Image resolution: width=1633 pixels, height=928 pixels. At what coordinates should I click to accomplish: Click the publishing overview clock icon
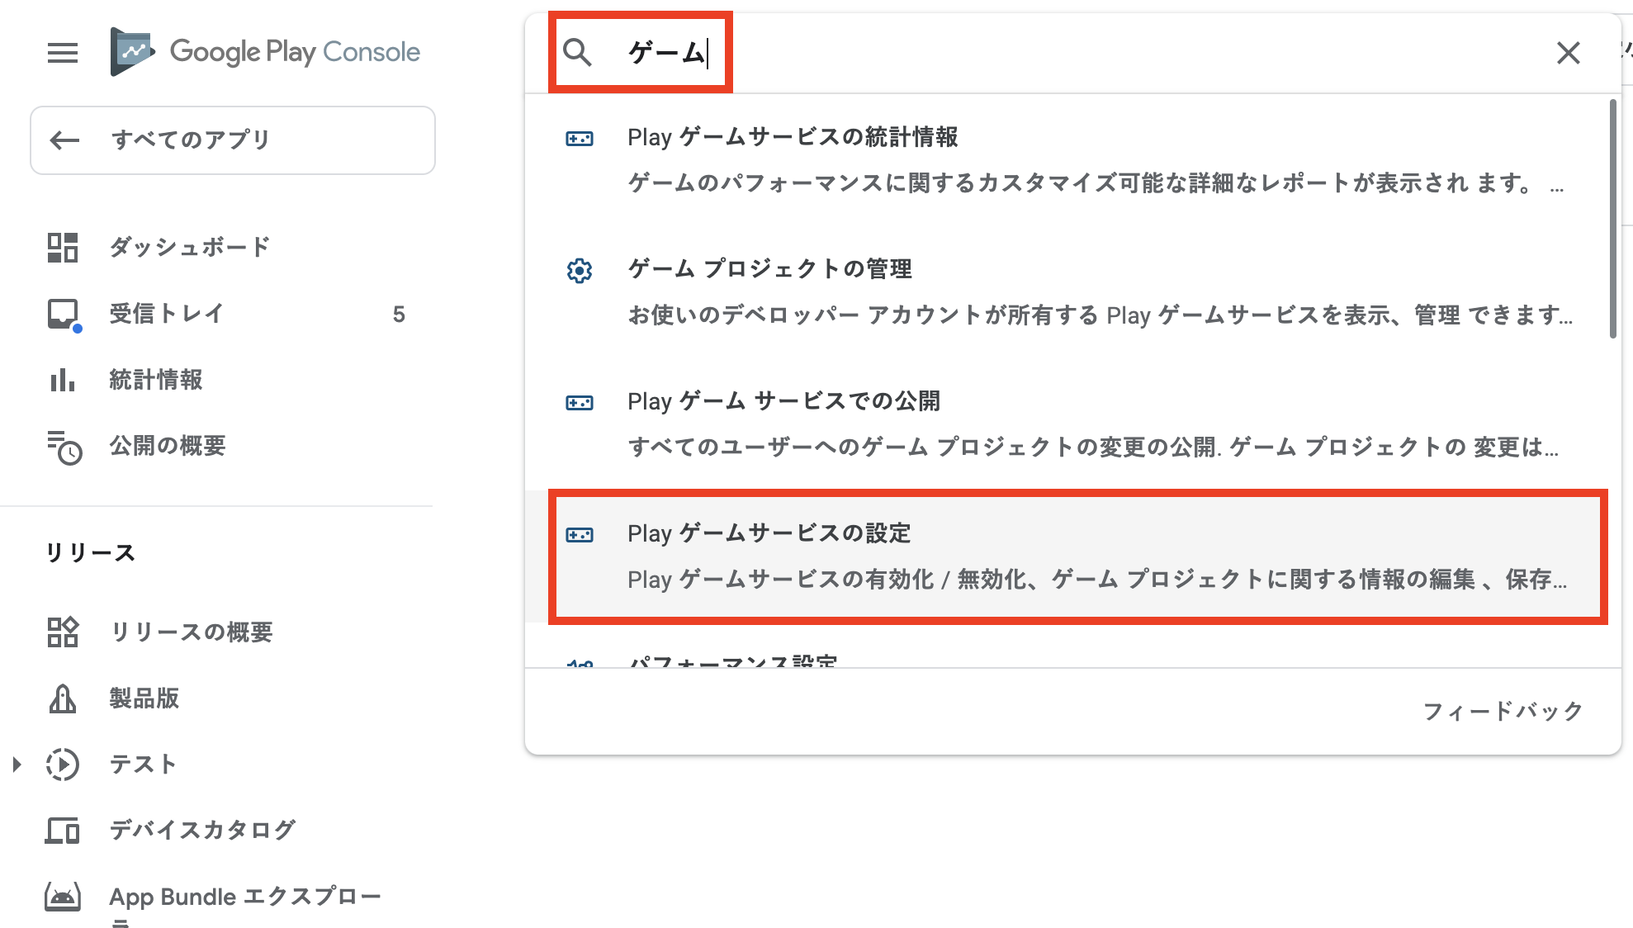pyautogui.click(x=64, y=447)
